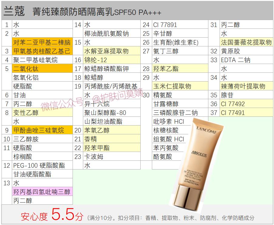
Task: Click the pigment CI 77891
Action: click(180, 25)
